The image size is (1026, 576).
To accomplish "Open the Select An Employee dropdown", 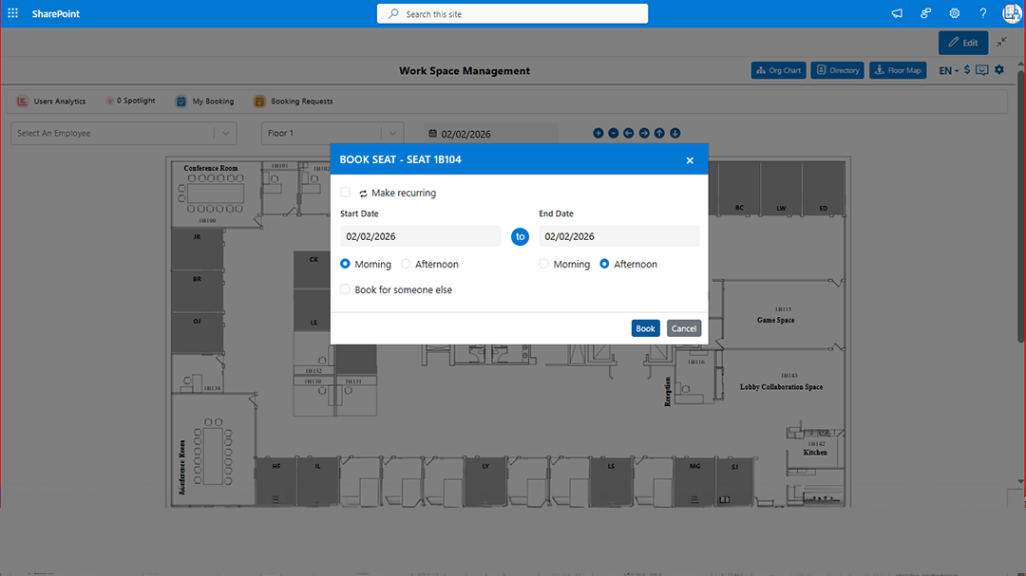I will tap(123, 133).
